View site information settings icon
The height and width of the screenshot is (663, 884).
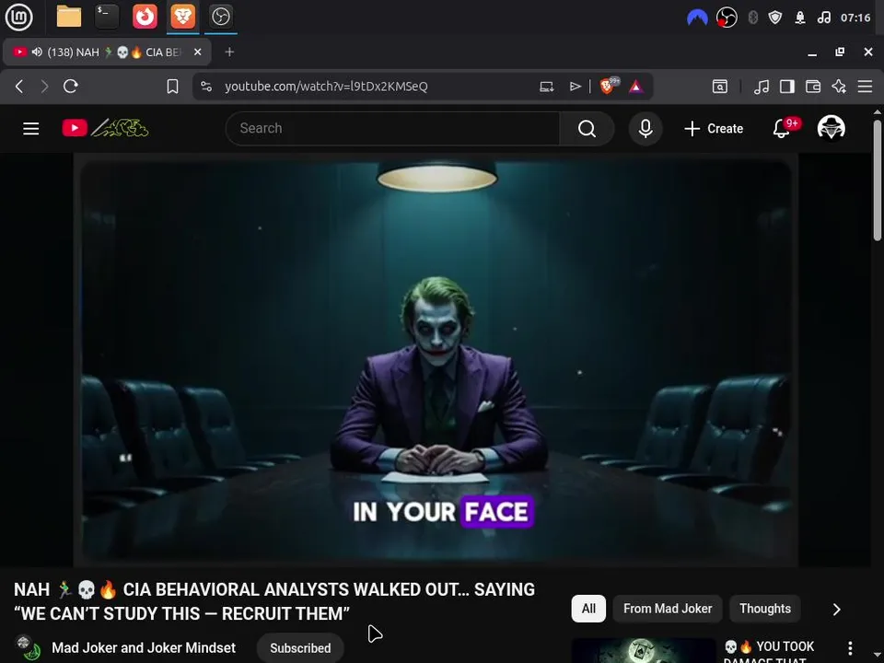tap(206, 87)
